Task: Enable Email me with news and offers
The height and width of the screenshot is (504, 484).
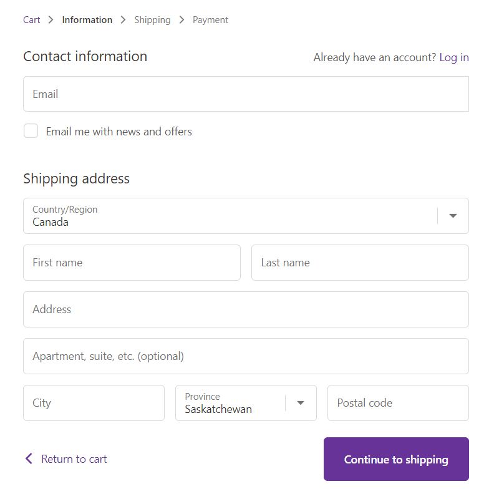Action: pos(31,131)
